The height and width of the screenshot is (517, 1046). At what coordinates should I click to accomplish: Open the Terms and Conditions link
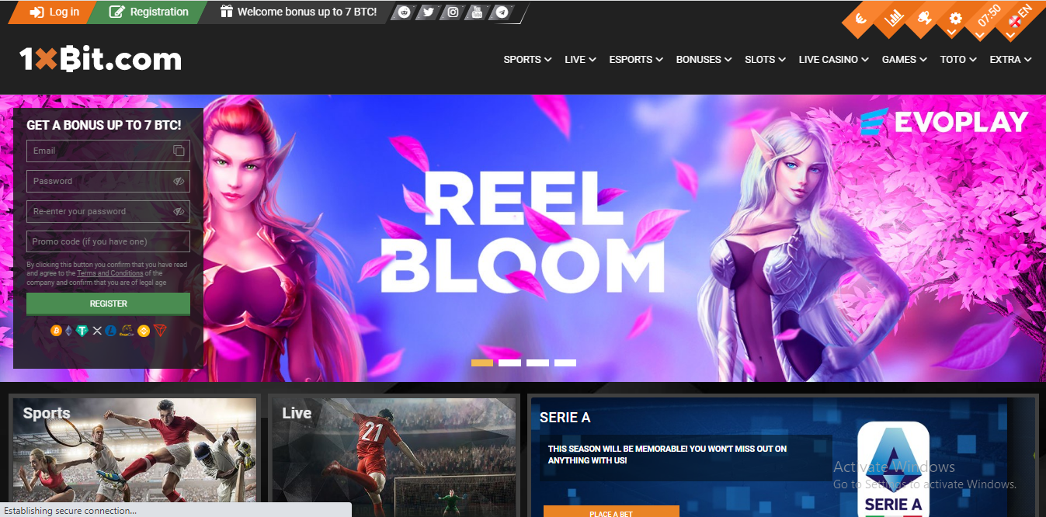(110, 273)
